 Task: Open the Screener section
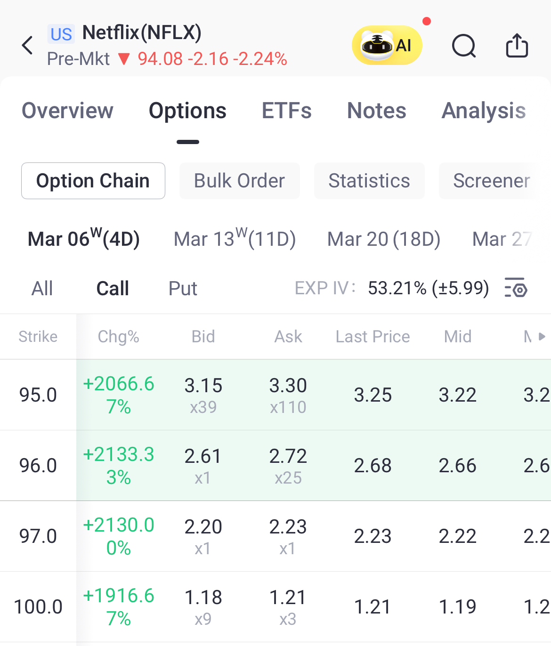(x=491, y=181)
